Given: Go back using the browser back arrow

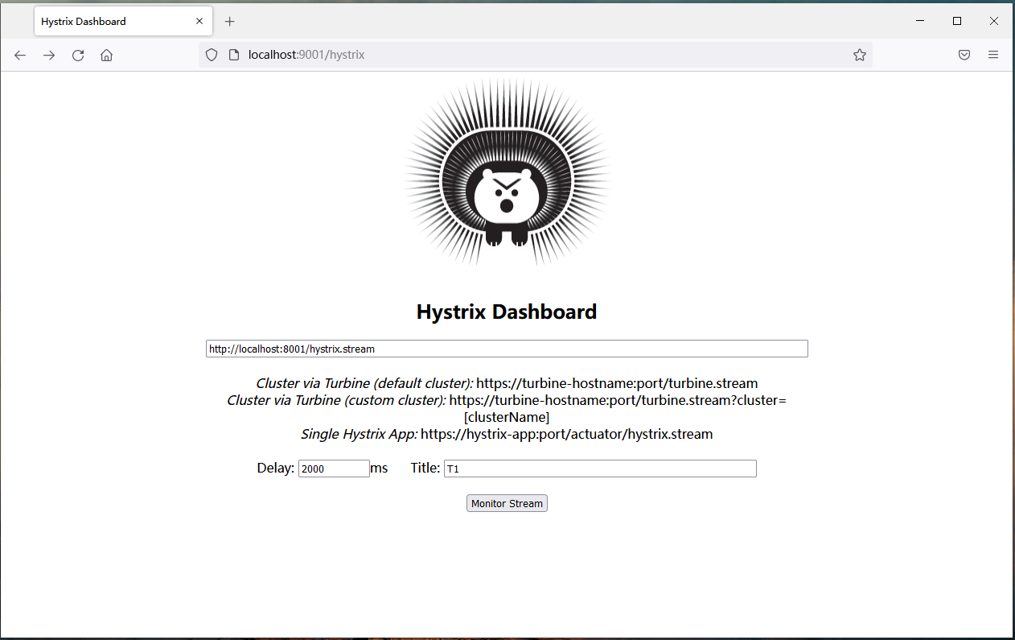Looking at the screenshot, I should coord(20,55).
